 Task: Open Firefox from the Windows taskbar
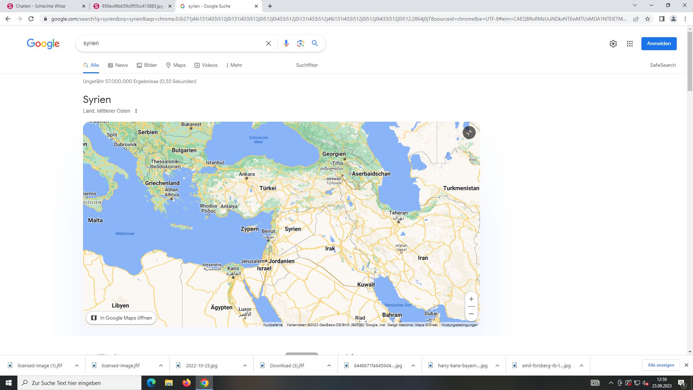point(186,383)
